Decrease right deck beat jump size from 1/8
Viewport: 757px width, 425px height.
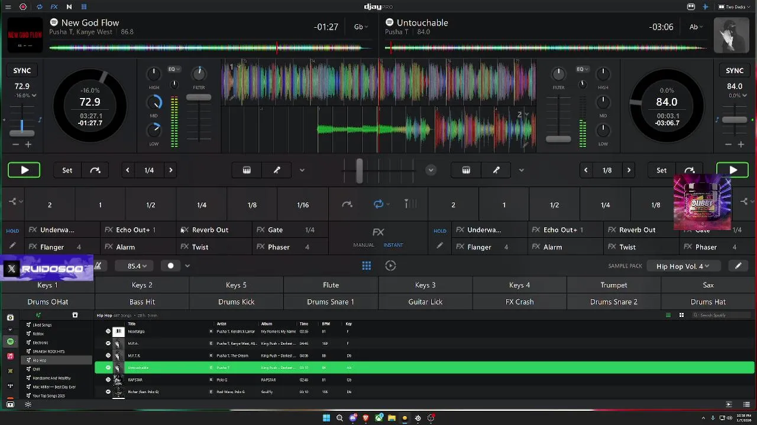click(585, 170)
